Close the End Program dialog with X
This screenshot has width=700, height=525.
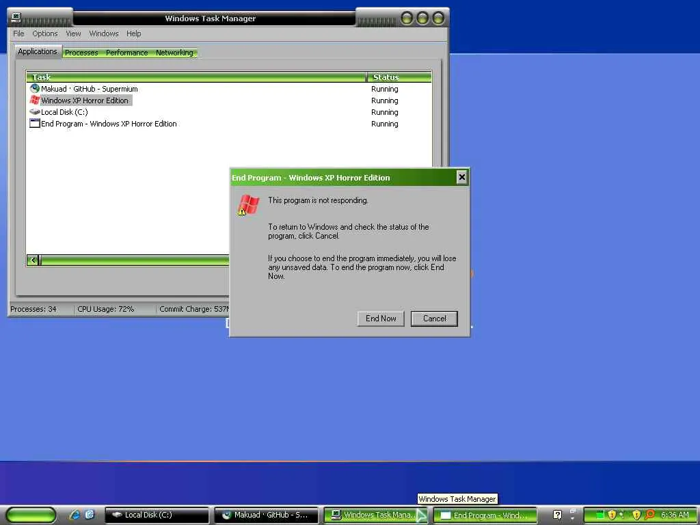(x=462, y=177)
